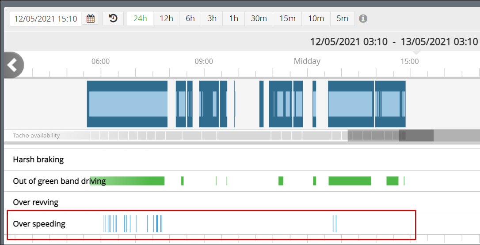Click the wide activity block after Midday
The width and height of the screenshot is (480, 245).
[351, 104]
